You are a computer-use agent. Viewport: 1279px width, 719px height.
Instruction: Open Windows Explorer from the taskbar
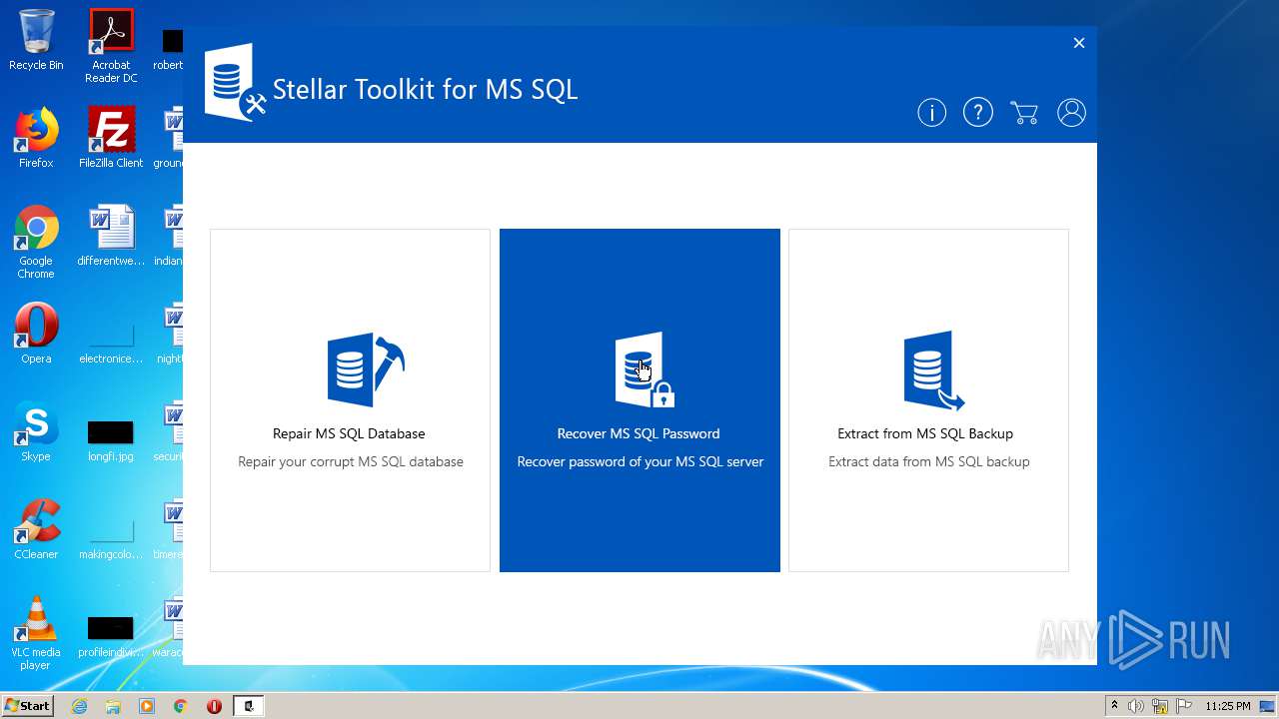113,706
